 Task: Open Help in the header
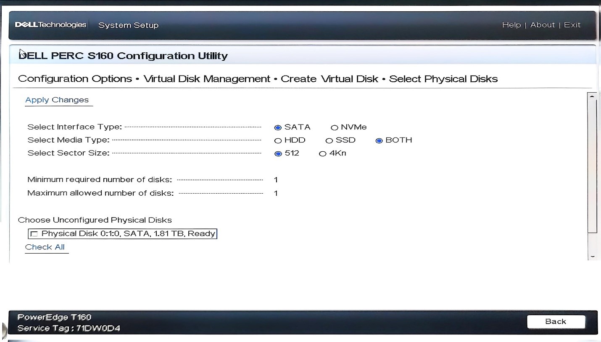pos(511,25)
